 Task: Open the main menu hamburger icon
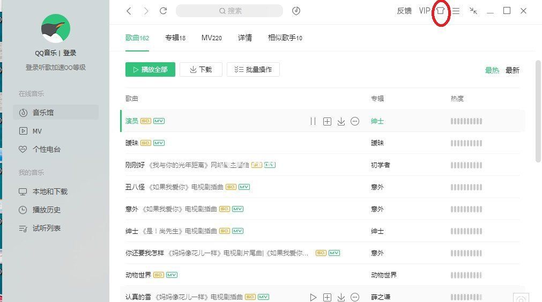pyautogui.click(x=456, y=11)
